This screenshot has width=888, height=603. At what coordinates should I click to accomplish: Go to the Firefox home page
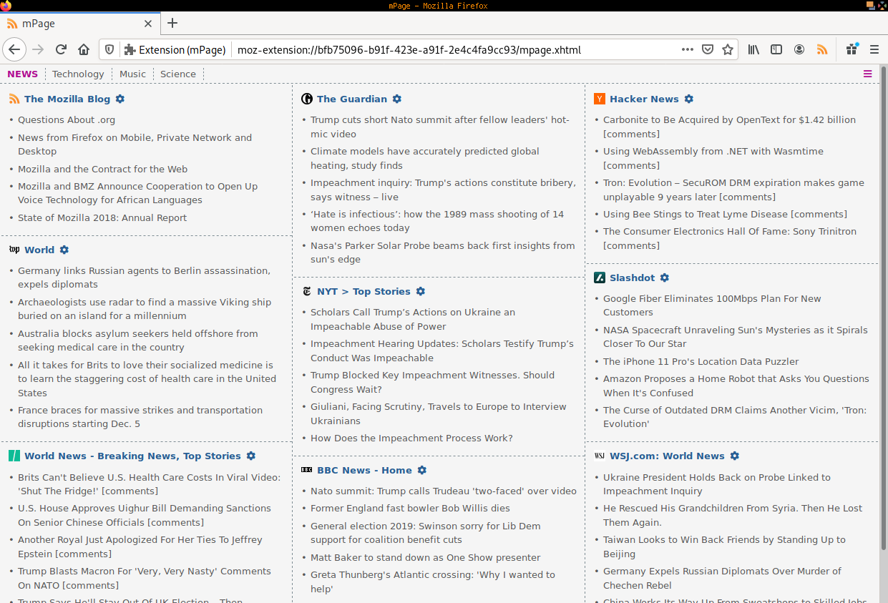point(84,49)
